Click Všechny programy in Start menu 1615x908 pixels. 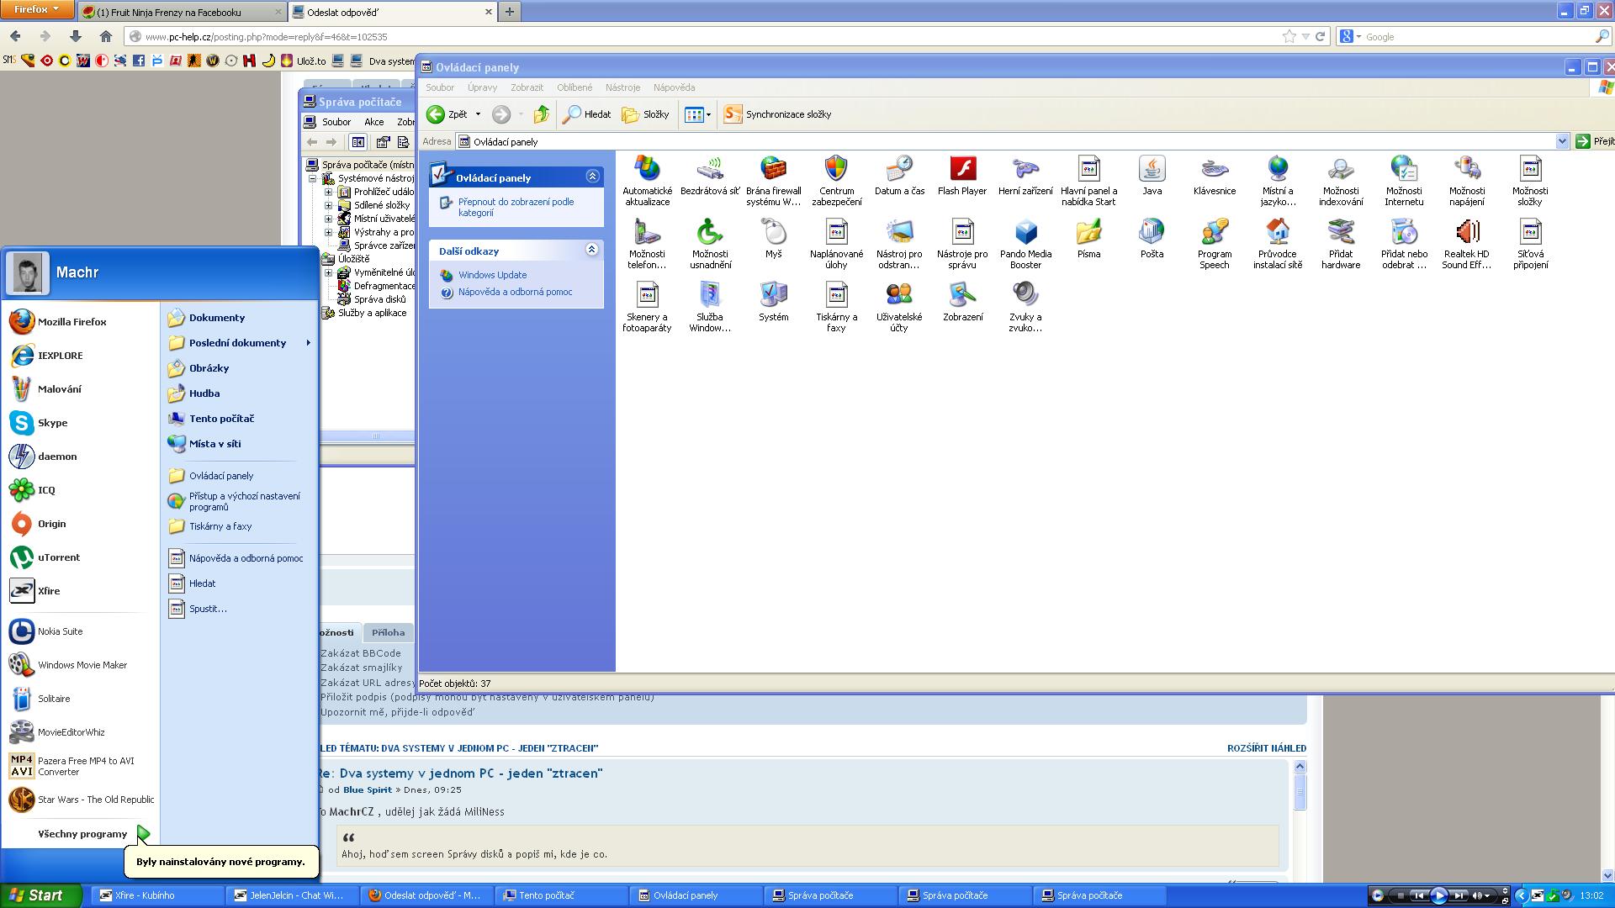tap(82, 834)
